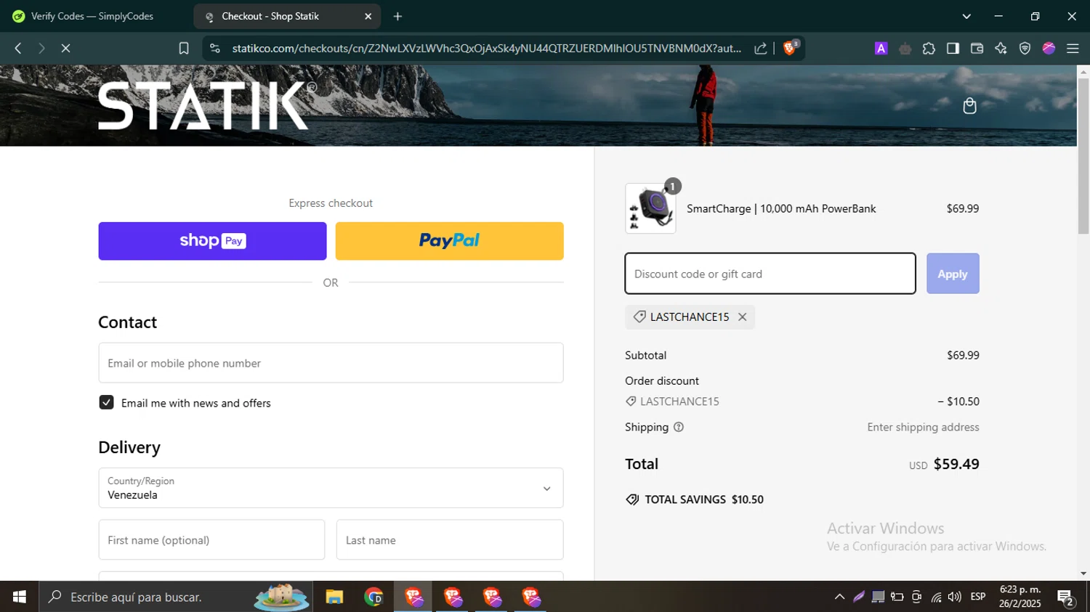Open the clock and date

1020,597
